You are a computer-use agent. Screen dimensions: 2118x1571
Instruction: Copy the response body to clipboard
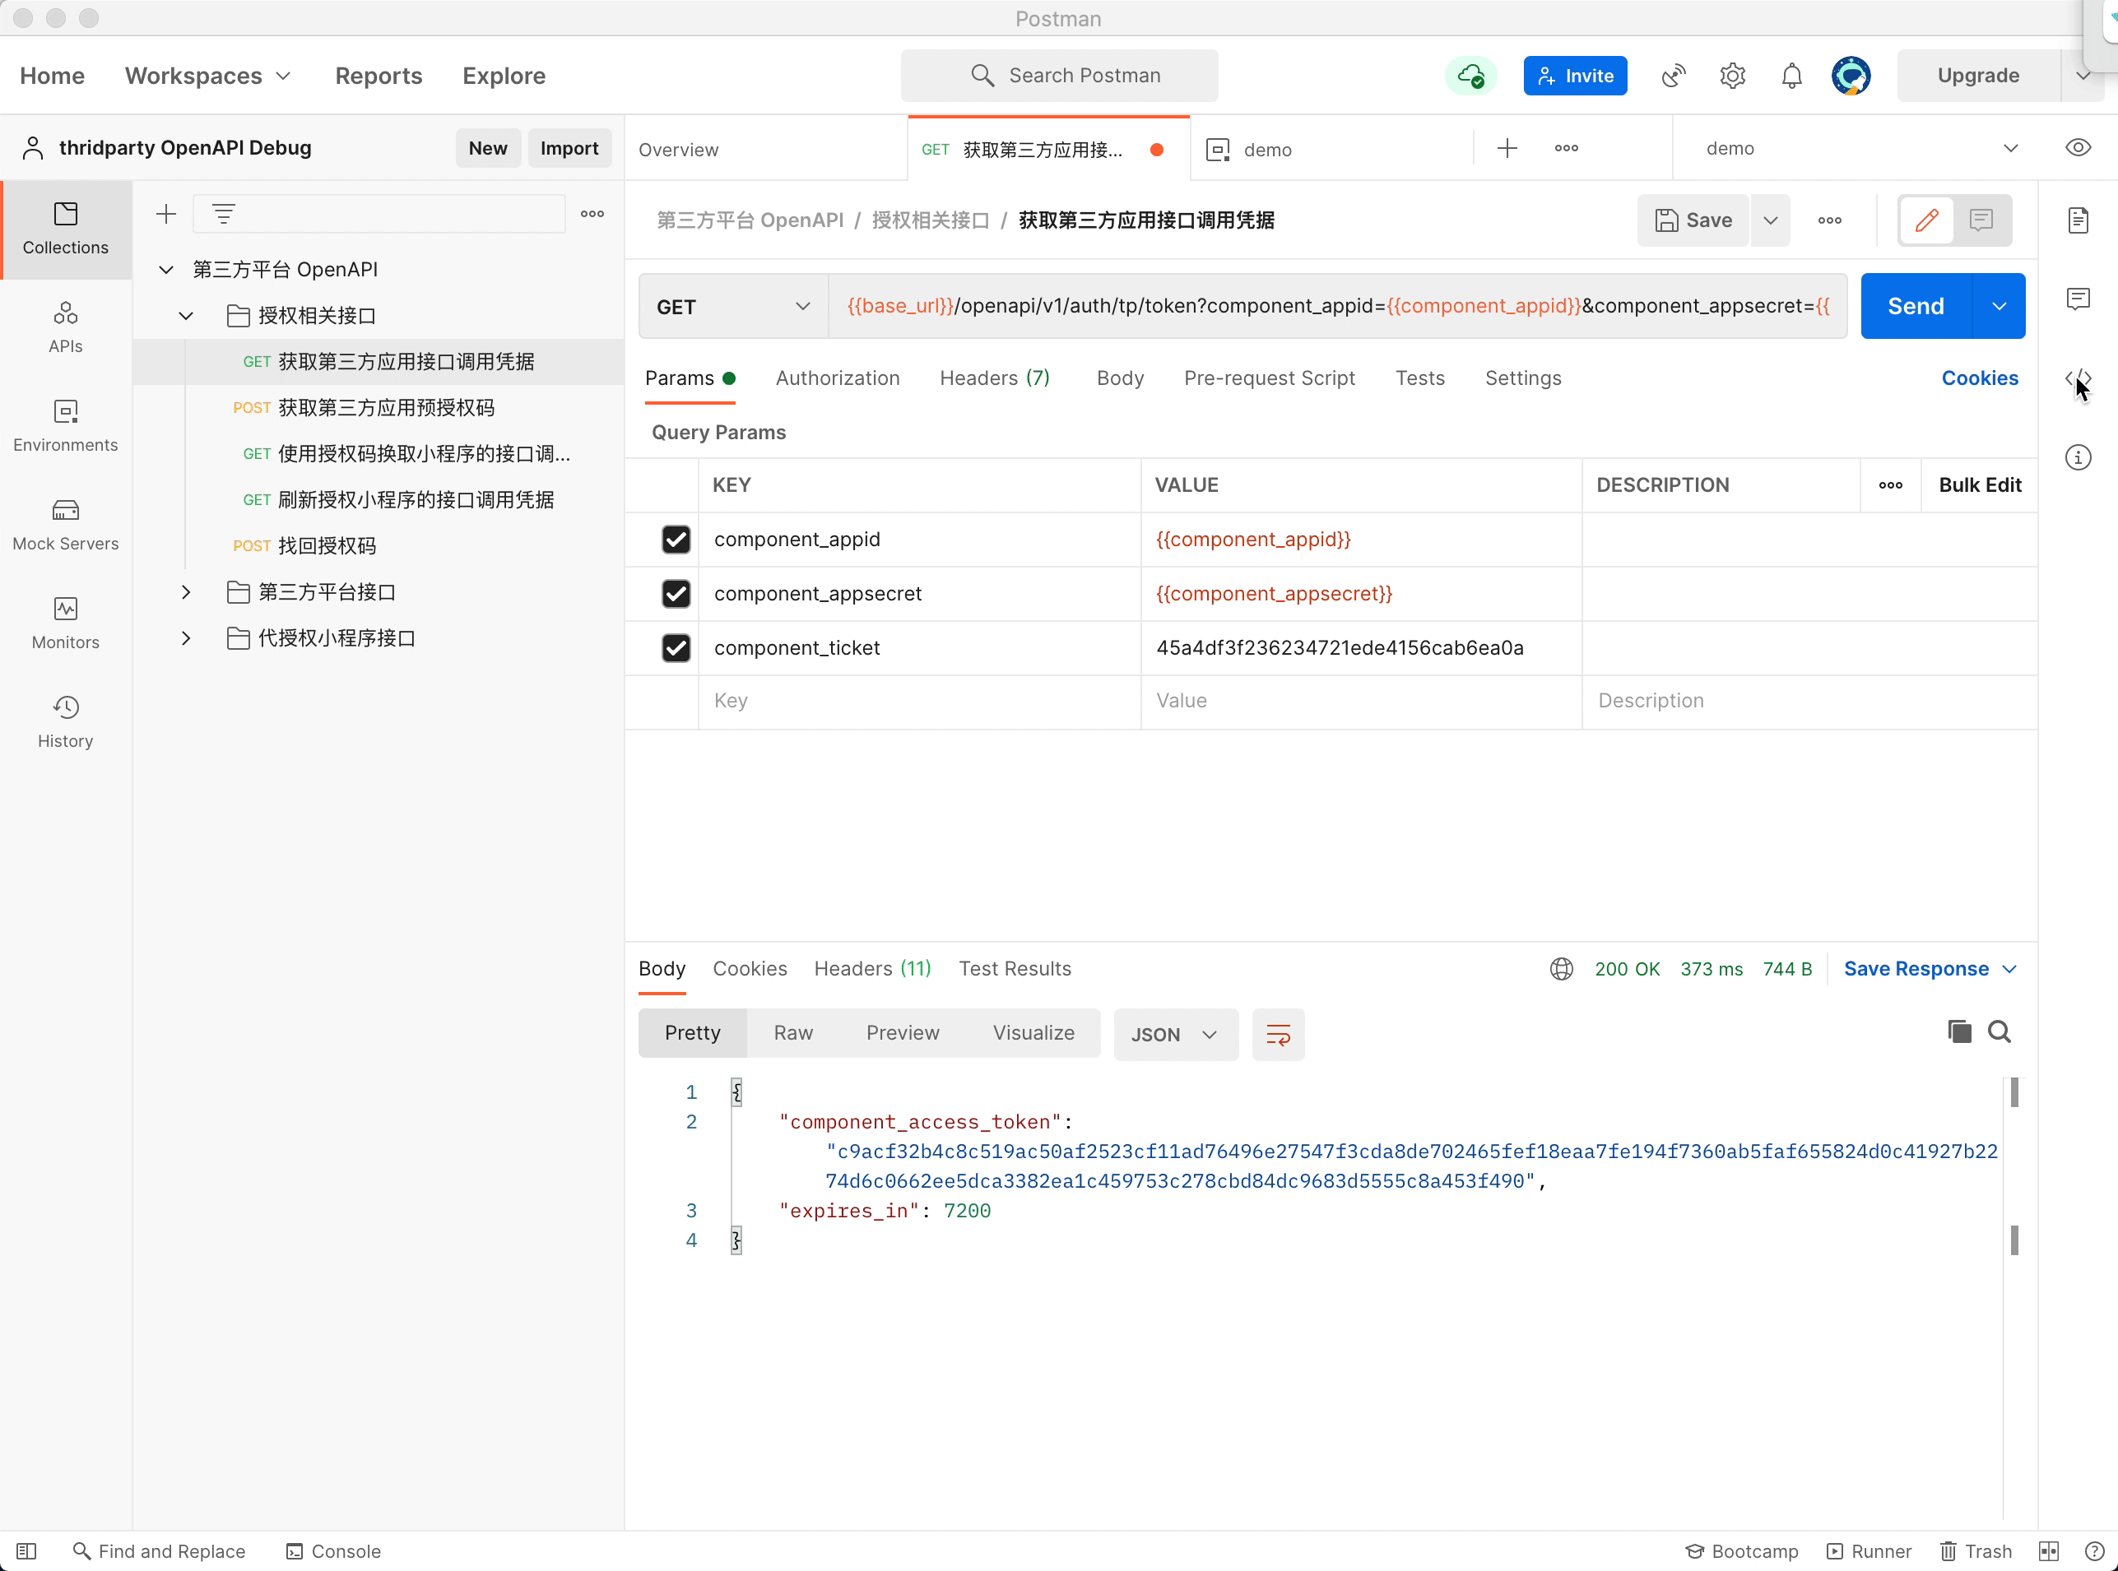1959,1031
